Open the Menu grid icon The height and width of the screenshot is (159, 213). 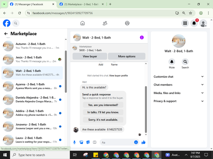[185, 23]
